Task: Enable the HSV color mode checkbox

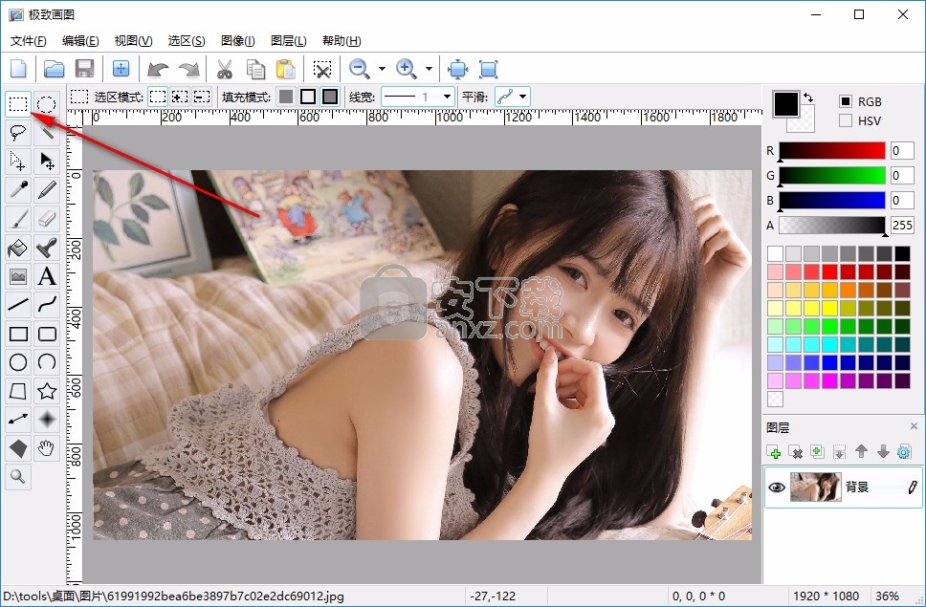Action: pos(846,121)
